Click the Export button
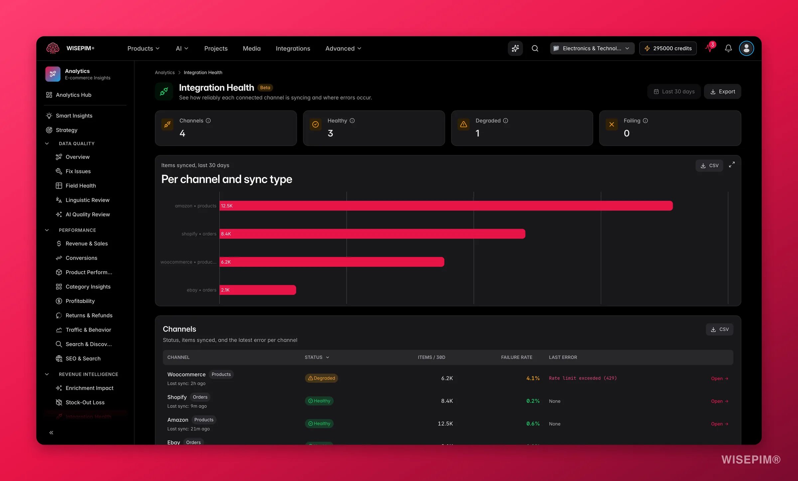The height and width of the screenshot is (481, 798). point(723,92)
